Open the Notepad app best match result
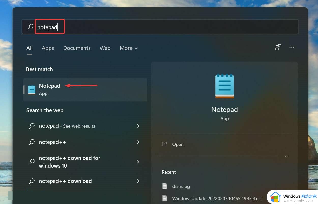The height and width of the screenshot is (204, 318). click(x=85, y=90)
